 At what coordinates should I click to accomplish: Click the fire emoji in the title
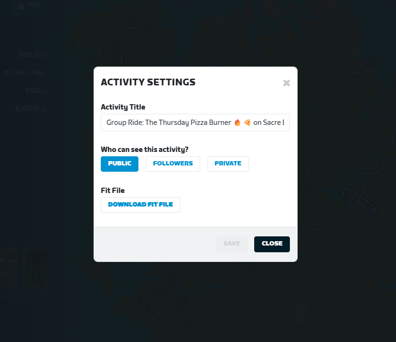coord(237,123)
